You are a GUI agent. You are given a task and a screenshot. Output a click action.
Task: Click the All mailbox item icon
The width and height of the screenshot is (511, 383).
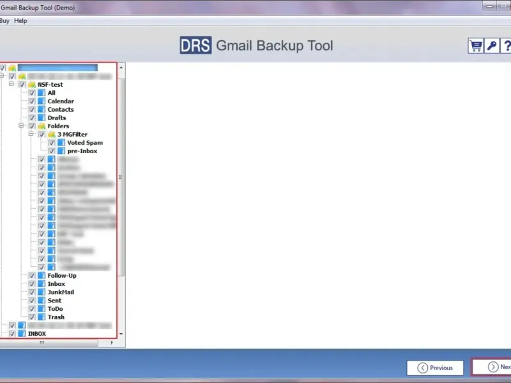[42, 93]
